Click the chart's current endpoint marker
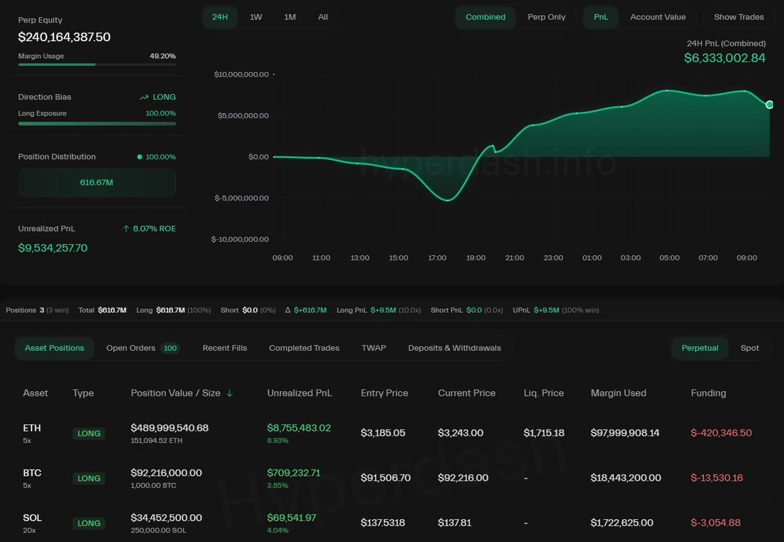784x542 pixels. click(770, 104)
